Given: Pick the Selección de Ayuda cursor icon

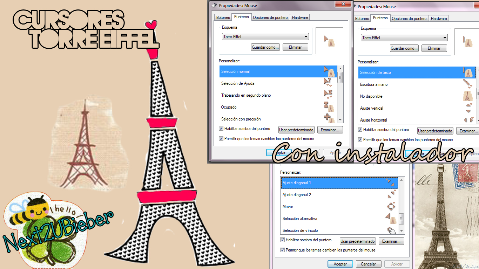Looking at the screenshot, I should coord(328,83).
